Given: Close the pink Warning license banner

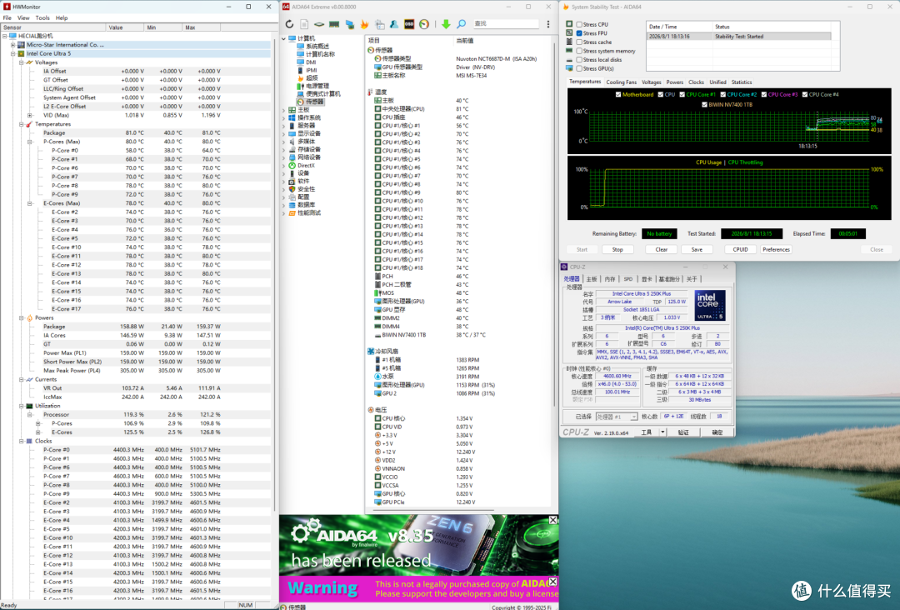Looking at the screenshot, I should click(552, 582).
